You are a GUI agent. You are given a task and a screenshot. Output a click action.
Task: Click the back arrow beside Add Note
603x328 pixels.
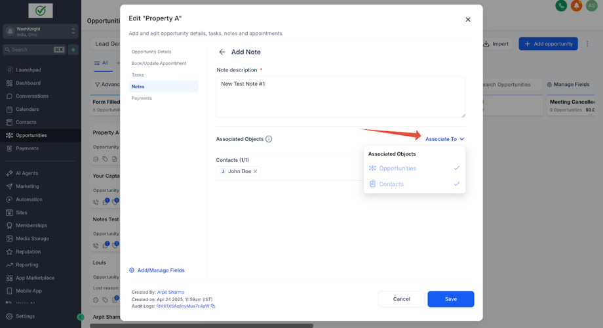222,52
